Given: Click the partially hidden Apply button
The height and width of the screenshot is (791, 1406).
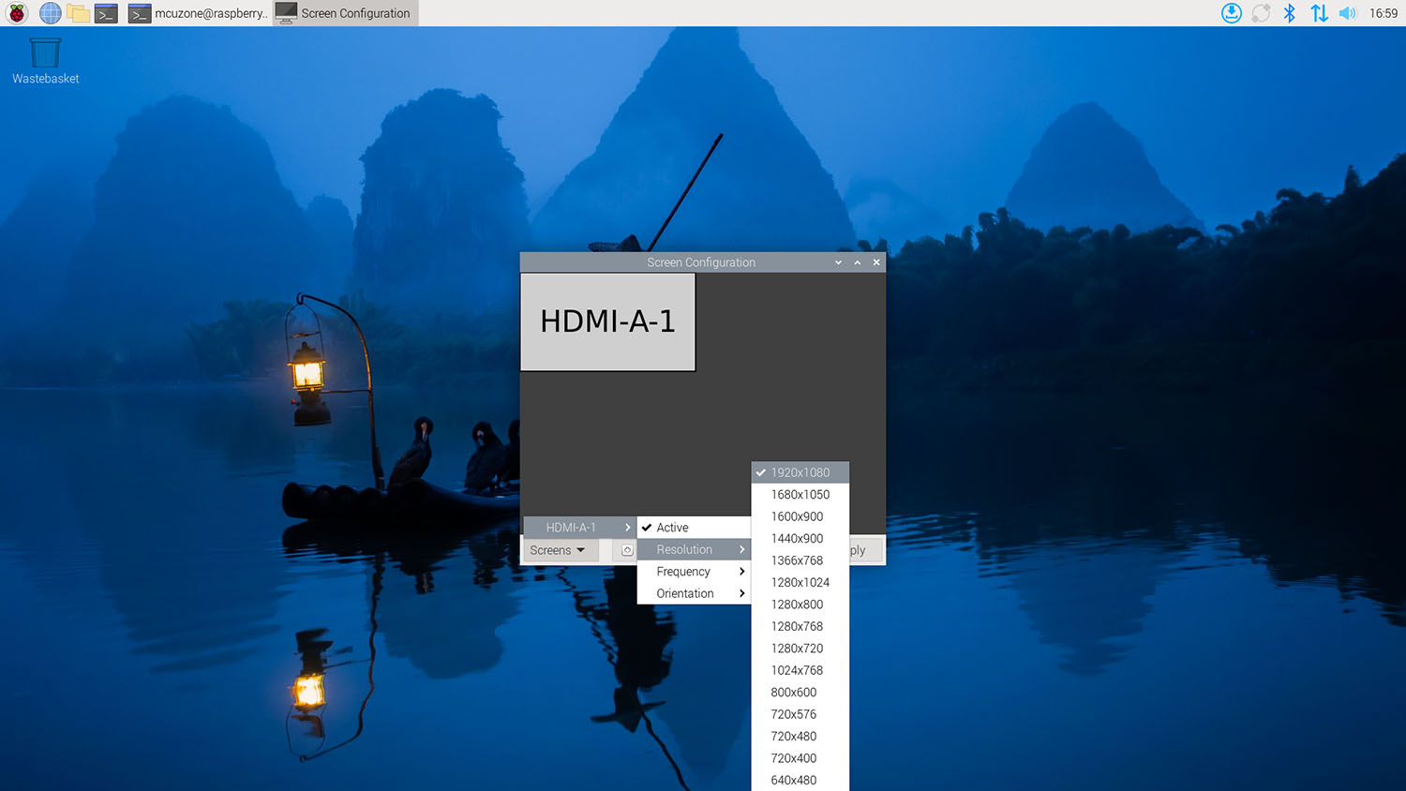Looking at the screenshot, I should [x=865, y=550].
